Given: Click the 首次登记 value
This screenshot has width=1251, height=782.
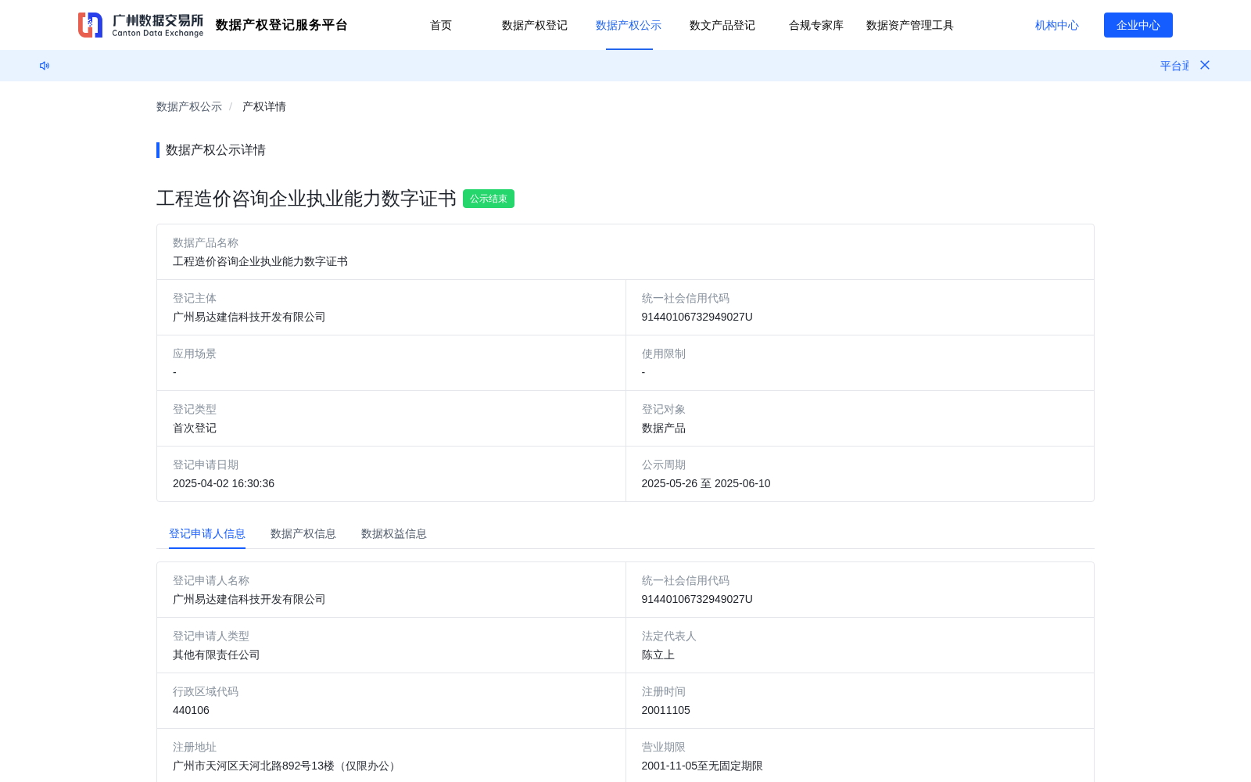Looking at the screenshot, I should point(195,428).
